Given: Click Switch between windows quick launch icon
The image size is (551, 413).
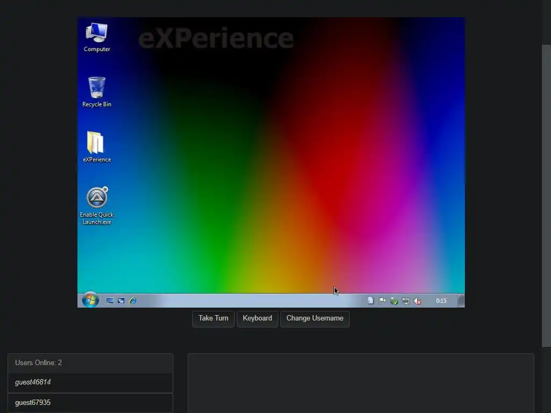Looking at the screenshot, I should [121, 301].
